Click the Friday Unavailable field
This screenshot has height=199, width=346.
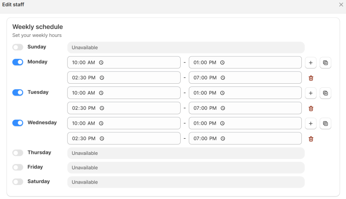click(x=186, y=167)
